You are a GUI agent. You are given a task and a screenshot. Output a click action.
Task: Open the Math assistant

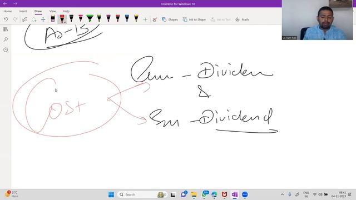click(x=242, y=20)
